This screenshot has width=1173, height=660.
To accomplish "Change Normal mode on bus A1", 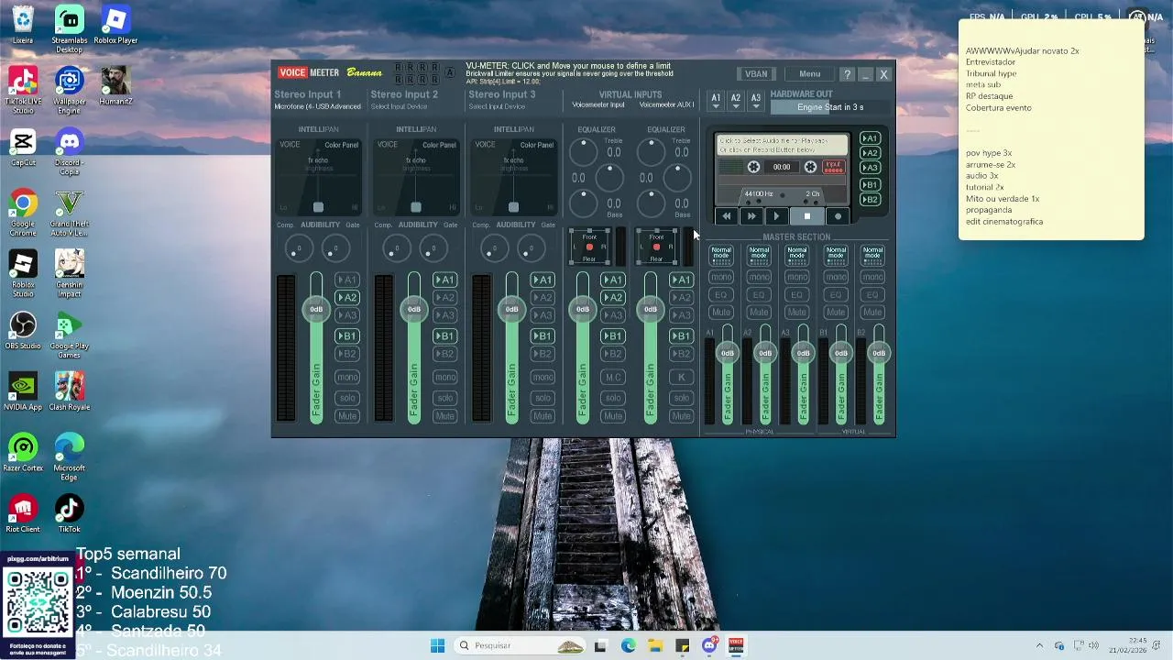I will tap(721, 254).
